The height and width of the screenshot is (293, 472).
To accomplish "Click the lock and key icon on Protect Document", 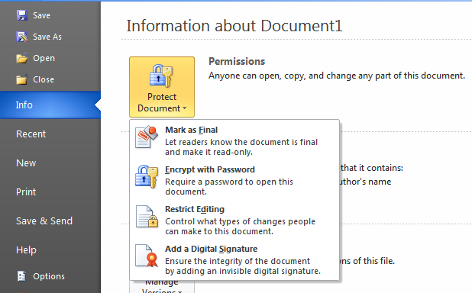I will pos(161,76).
